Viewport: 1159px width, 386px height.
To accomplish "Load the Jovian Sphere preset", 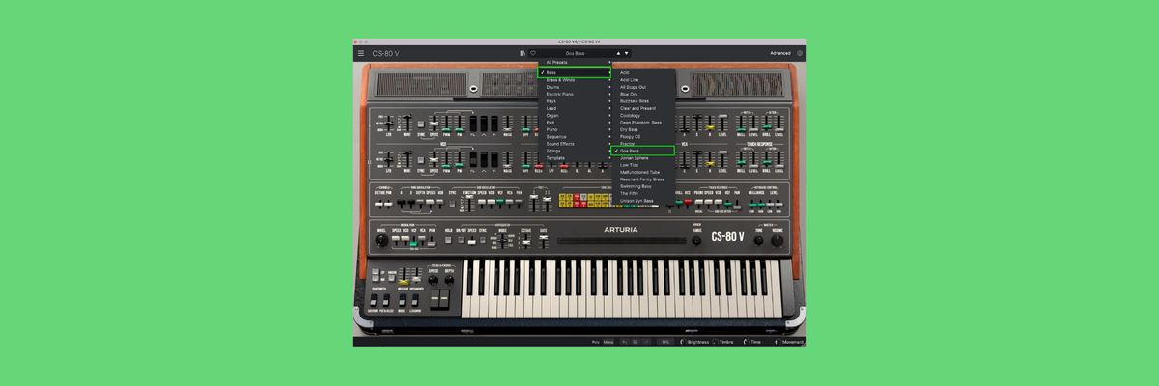I will click(x=642, y=157).
